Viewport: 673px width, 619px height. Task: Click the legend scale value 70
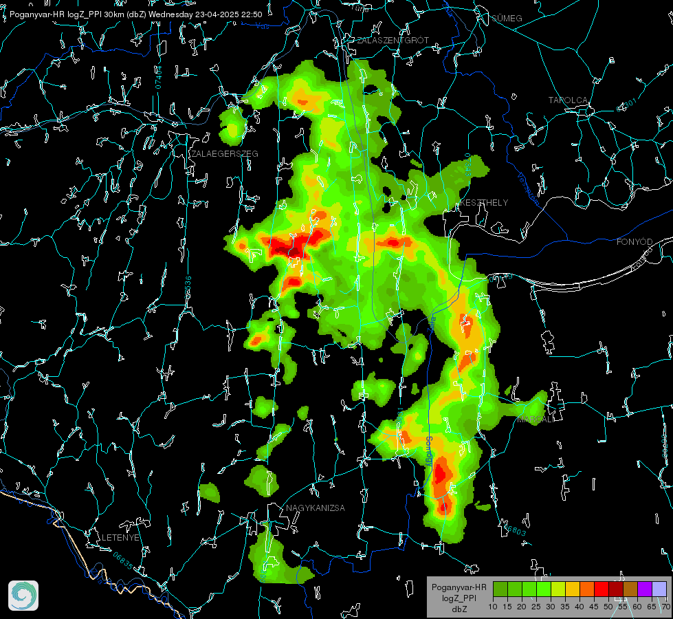tap(665, 607)
